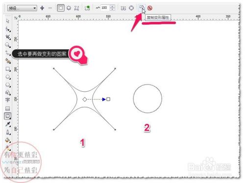The height and width of the screenshot is (183, 245).
Task: Select the Pick tool in the toolbox
Action: [8, 21]
